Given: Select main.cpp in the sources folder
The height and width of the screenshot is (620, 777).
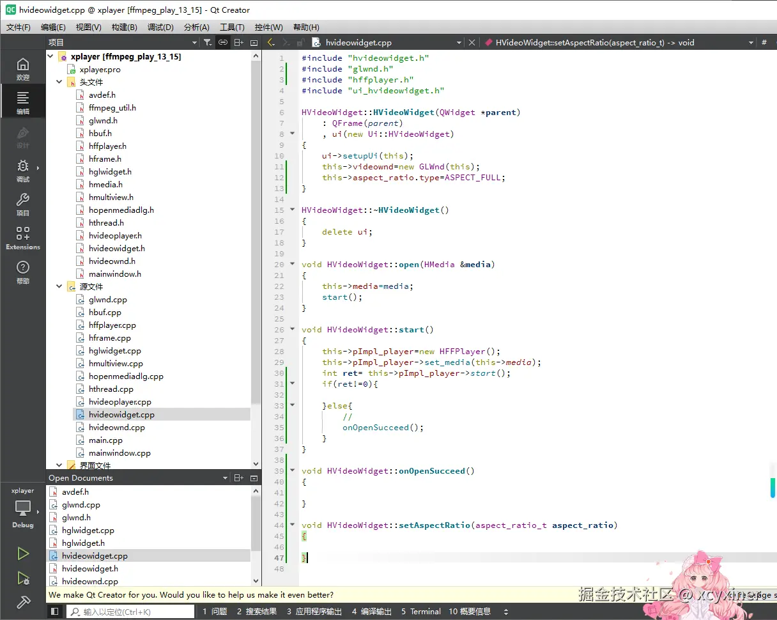Looking at the screenshot, I should pyautogui.click(x=105, y=440).
